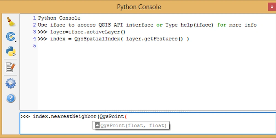Click the splitter handle above the input
Image resolution: width=276 pixels, height=138 pixels.
point(147,111)
